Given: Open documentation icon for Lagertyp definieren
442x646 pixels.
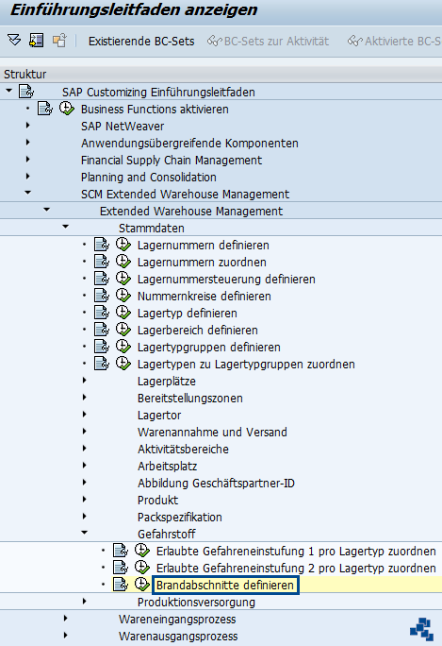Looking at the screenshot, I should [x=102, y=313].
